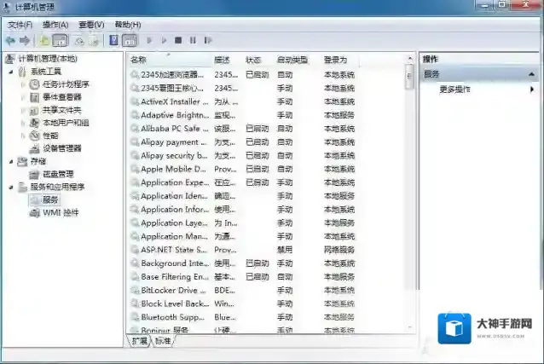Expand the 任务计划程序 node arrow
This screenshot has width=544, height=364.
[x=23, y=84]
